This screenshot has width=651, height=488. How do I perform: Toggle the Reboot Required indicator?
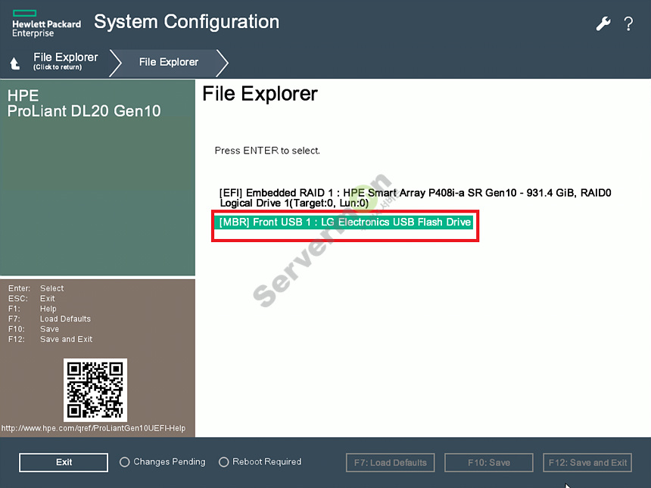click(260, 462)
